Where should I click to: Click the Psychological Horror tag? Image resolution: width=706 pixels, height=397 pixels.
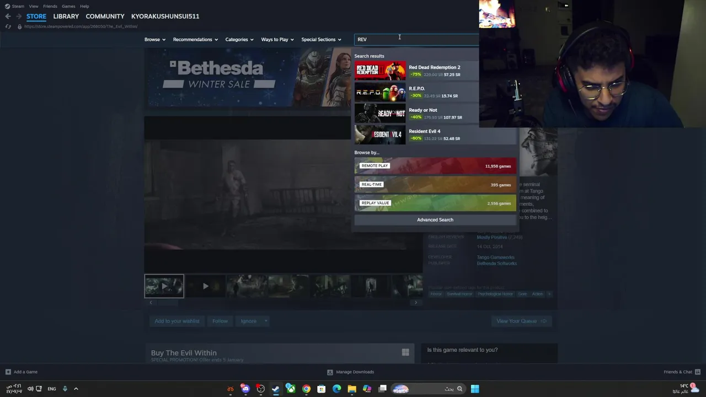click(x=495, y=294)
